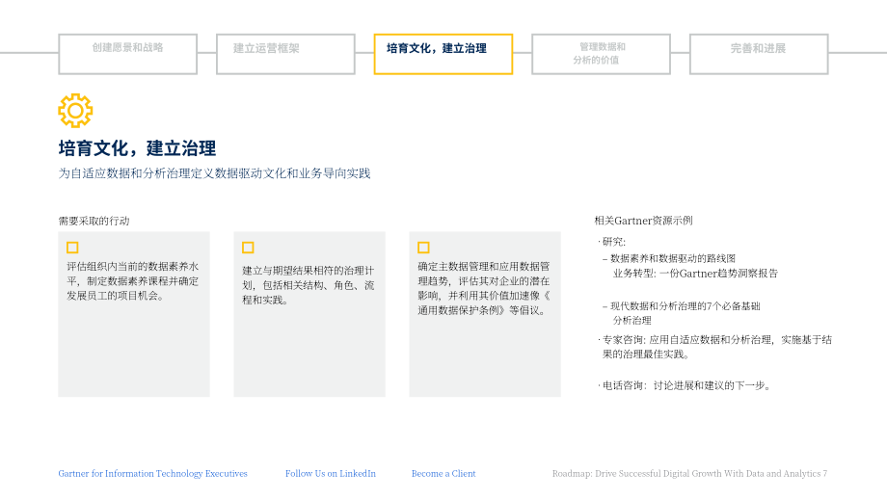The width and height of the screenshot is (887, 499).
Task: Click the 需要采取的行动 label
Action: (x=94, y=221)
